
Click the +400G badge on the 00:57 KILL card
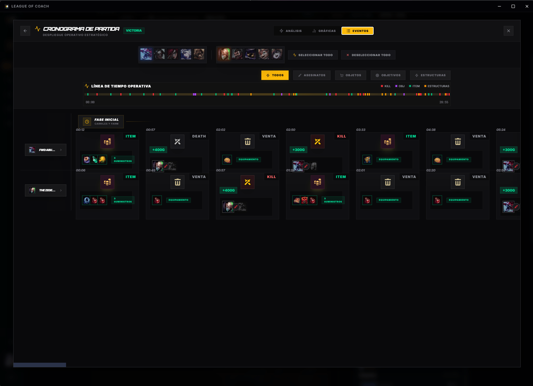tap(229, 190)
